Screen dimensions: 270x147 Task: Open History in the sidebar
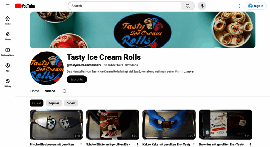click(8, 83)
